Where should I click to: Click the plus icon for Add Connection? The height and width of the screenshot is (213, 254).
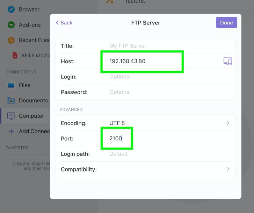pyautogui.click(x=11, y=131)
